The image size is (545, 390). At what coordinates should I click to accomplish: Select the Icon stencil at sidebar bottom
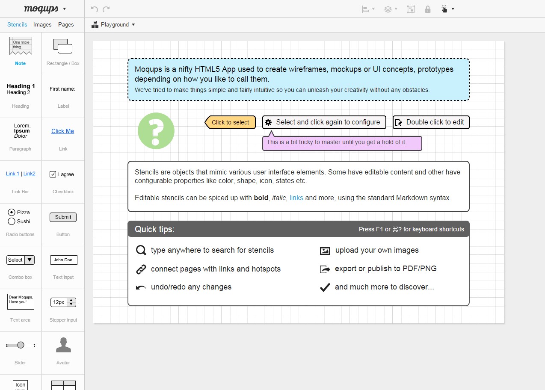21,384
